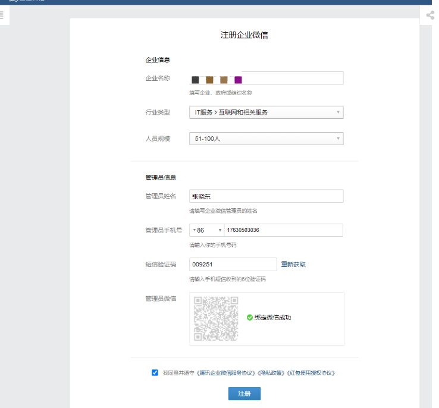
Task: Click the 企业名称 input field
Action: coord(291,79)
